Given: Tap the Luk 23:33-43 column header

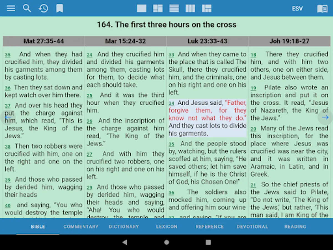Looking at the screenshot, I should 207,41.
